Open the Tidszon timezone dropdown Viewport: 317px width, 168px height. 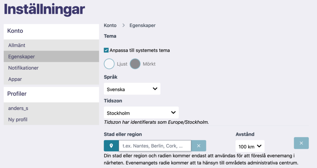141,113
